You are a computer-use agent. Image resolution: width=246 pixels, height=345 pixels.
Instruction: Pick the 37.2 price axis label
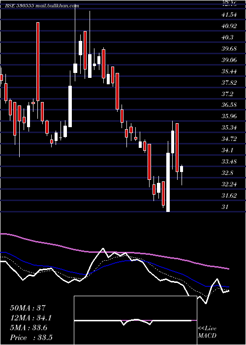click(x=227, y=94)
